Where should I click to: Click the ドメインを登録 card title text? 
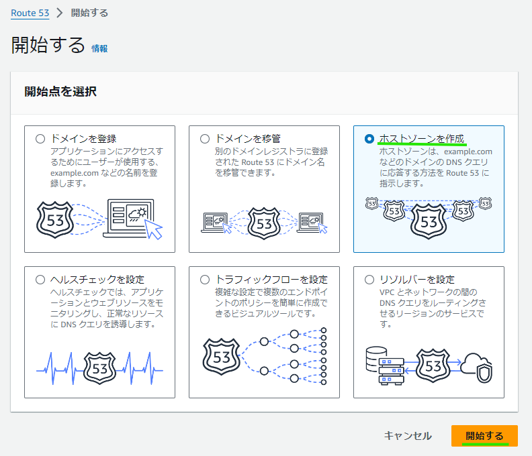point(83,139)
